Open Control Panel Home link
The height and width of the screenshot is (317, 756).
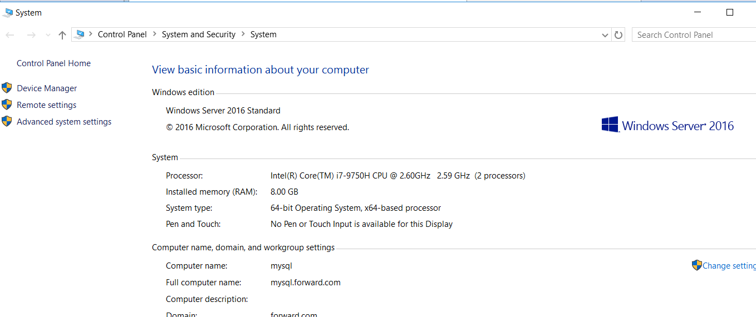[53, 63]
